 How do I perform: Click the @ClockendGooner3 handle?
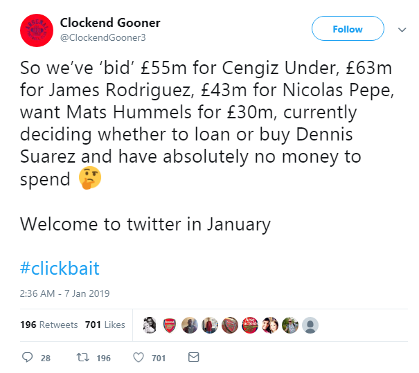coord(102,37)
